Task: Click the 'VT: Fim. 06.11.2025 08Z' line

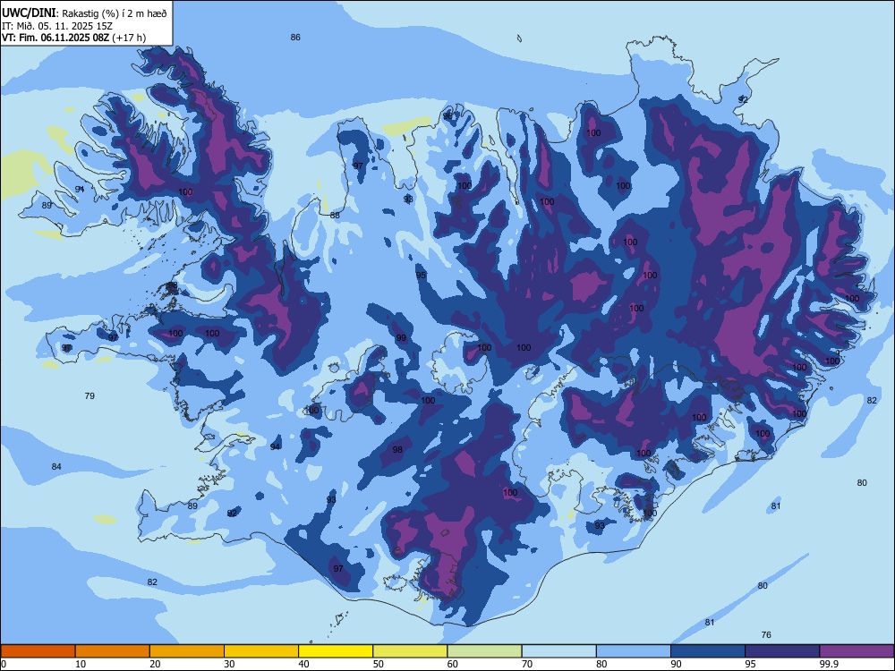Action: click(x=55, y=38)
